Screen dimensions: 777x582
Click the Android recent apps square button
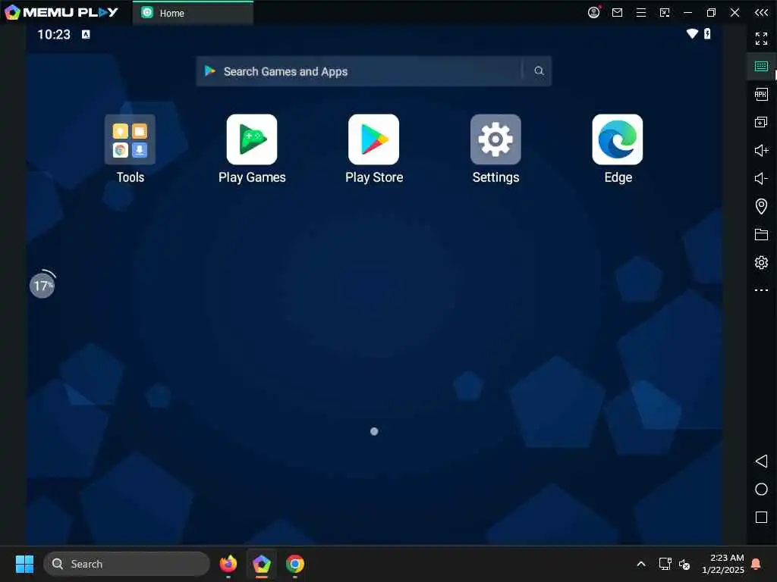pos(761,517)
